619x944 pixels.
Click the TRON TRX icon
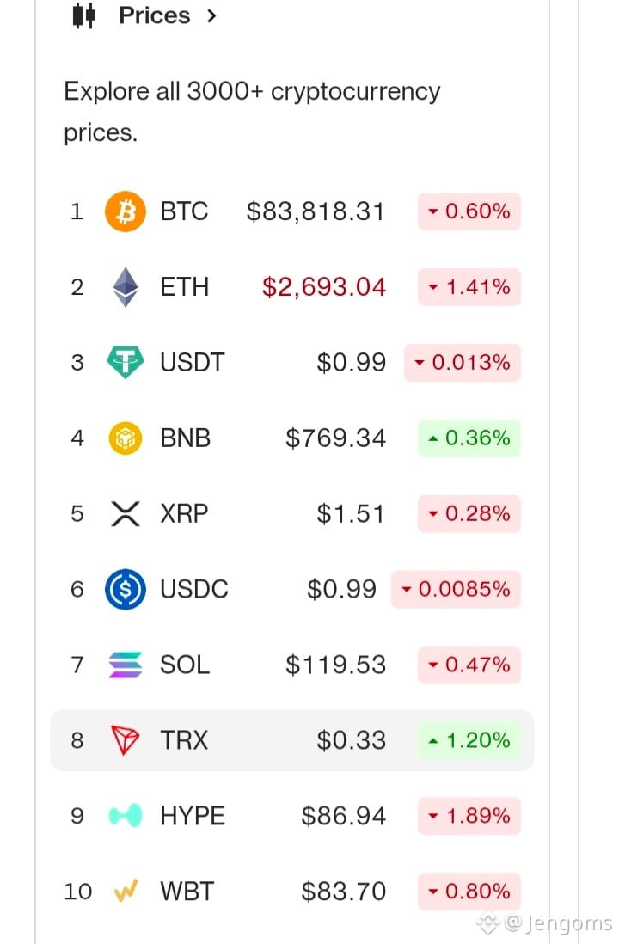126,740
